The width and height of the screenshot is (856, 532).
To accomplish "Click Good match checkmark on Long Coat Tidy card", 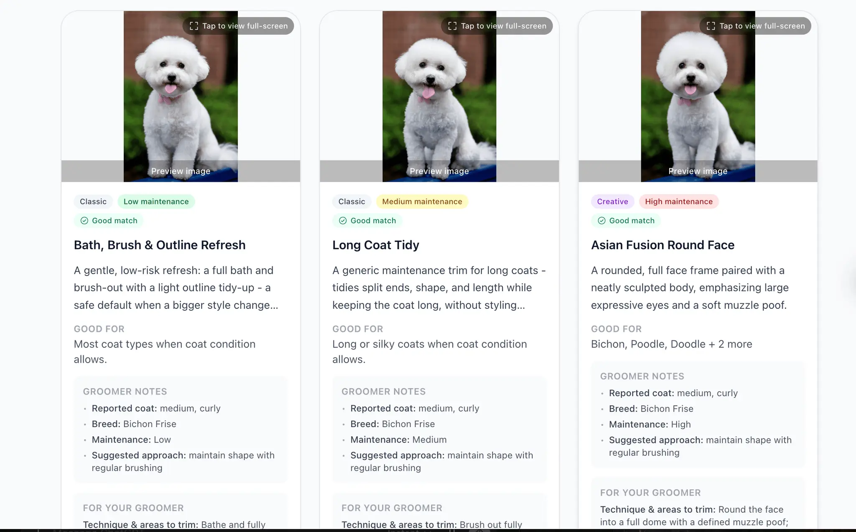I will click(x=343, y=221).
